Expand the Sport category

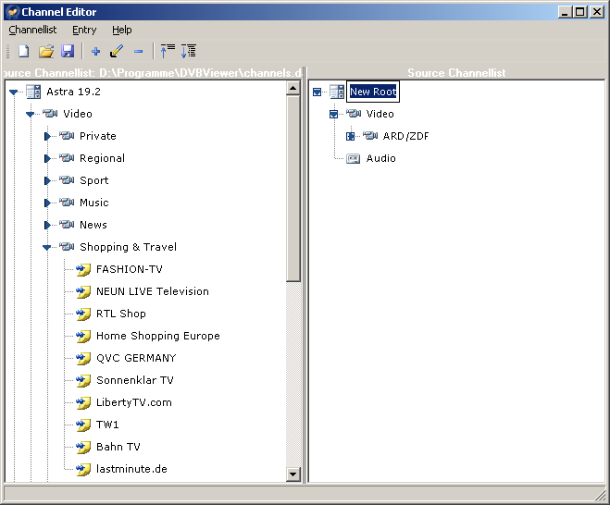(x=47, y=180)
